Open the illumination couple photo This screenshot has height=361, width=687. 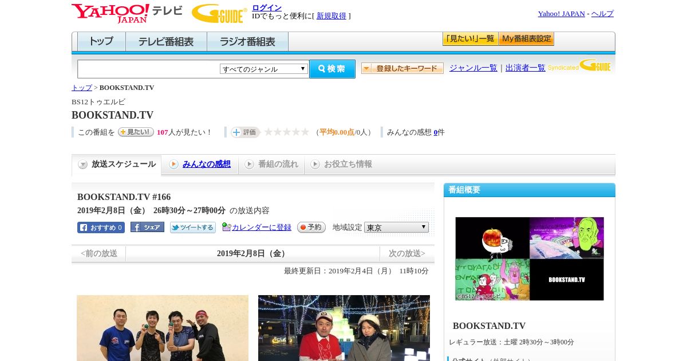pyautogui.click(x=344, y=328)
